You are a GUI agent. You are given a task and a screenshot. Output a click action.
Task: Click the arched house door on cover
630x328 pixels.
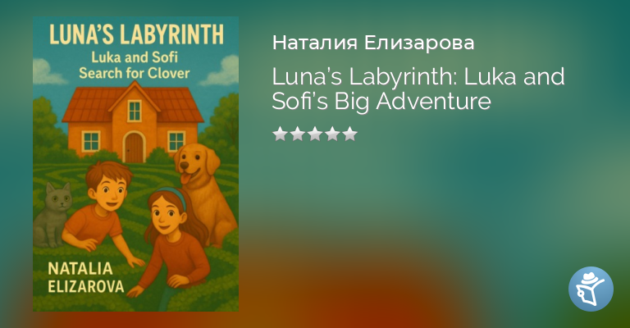135,147
